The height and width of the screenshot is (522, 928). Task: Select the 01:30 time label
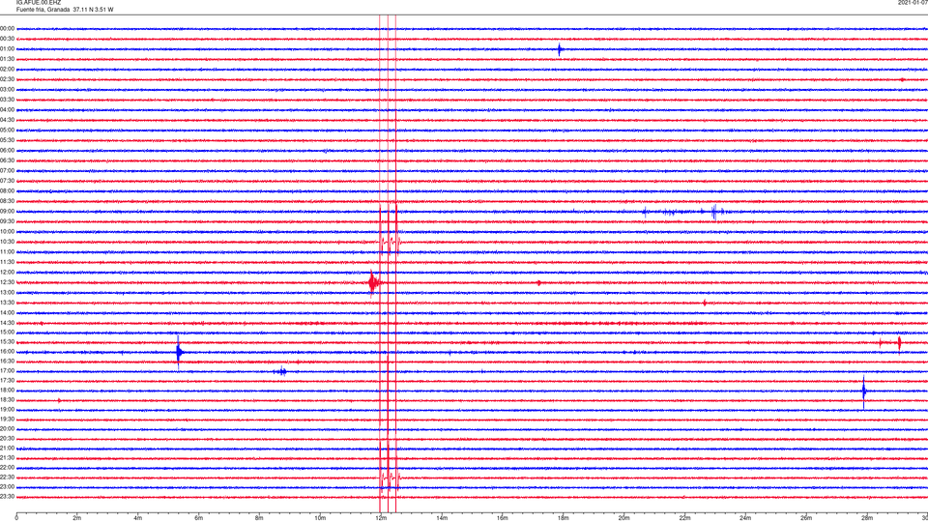click(8, 59)
